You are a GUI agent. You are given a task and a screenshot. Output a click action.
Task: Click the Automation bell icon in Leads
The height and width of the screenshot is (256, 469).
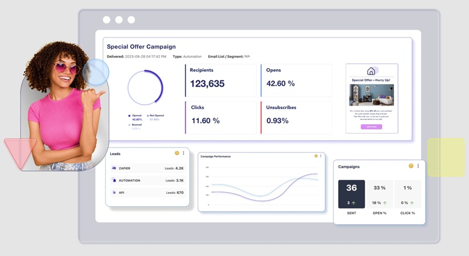114,180
